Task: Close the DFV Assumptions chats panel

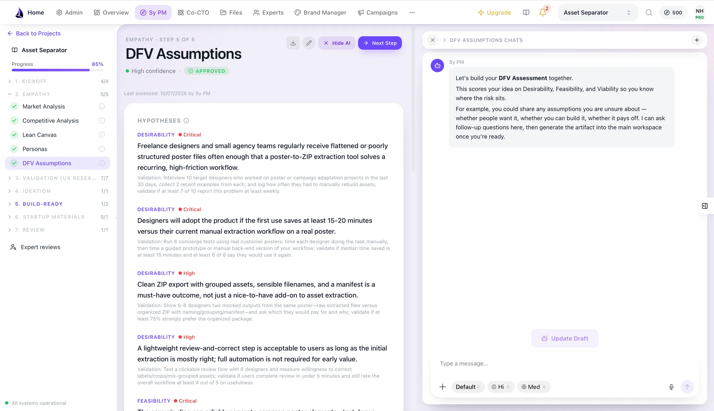Action: pyautogui.click(x=433, y=40)
